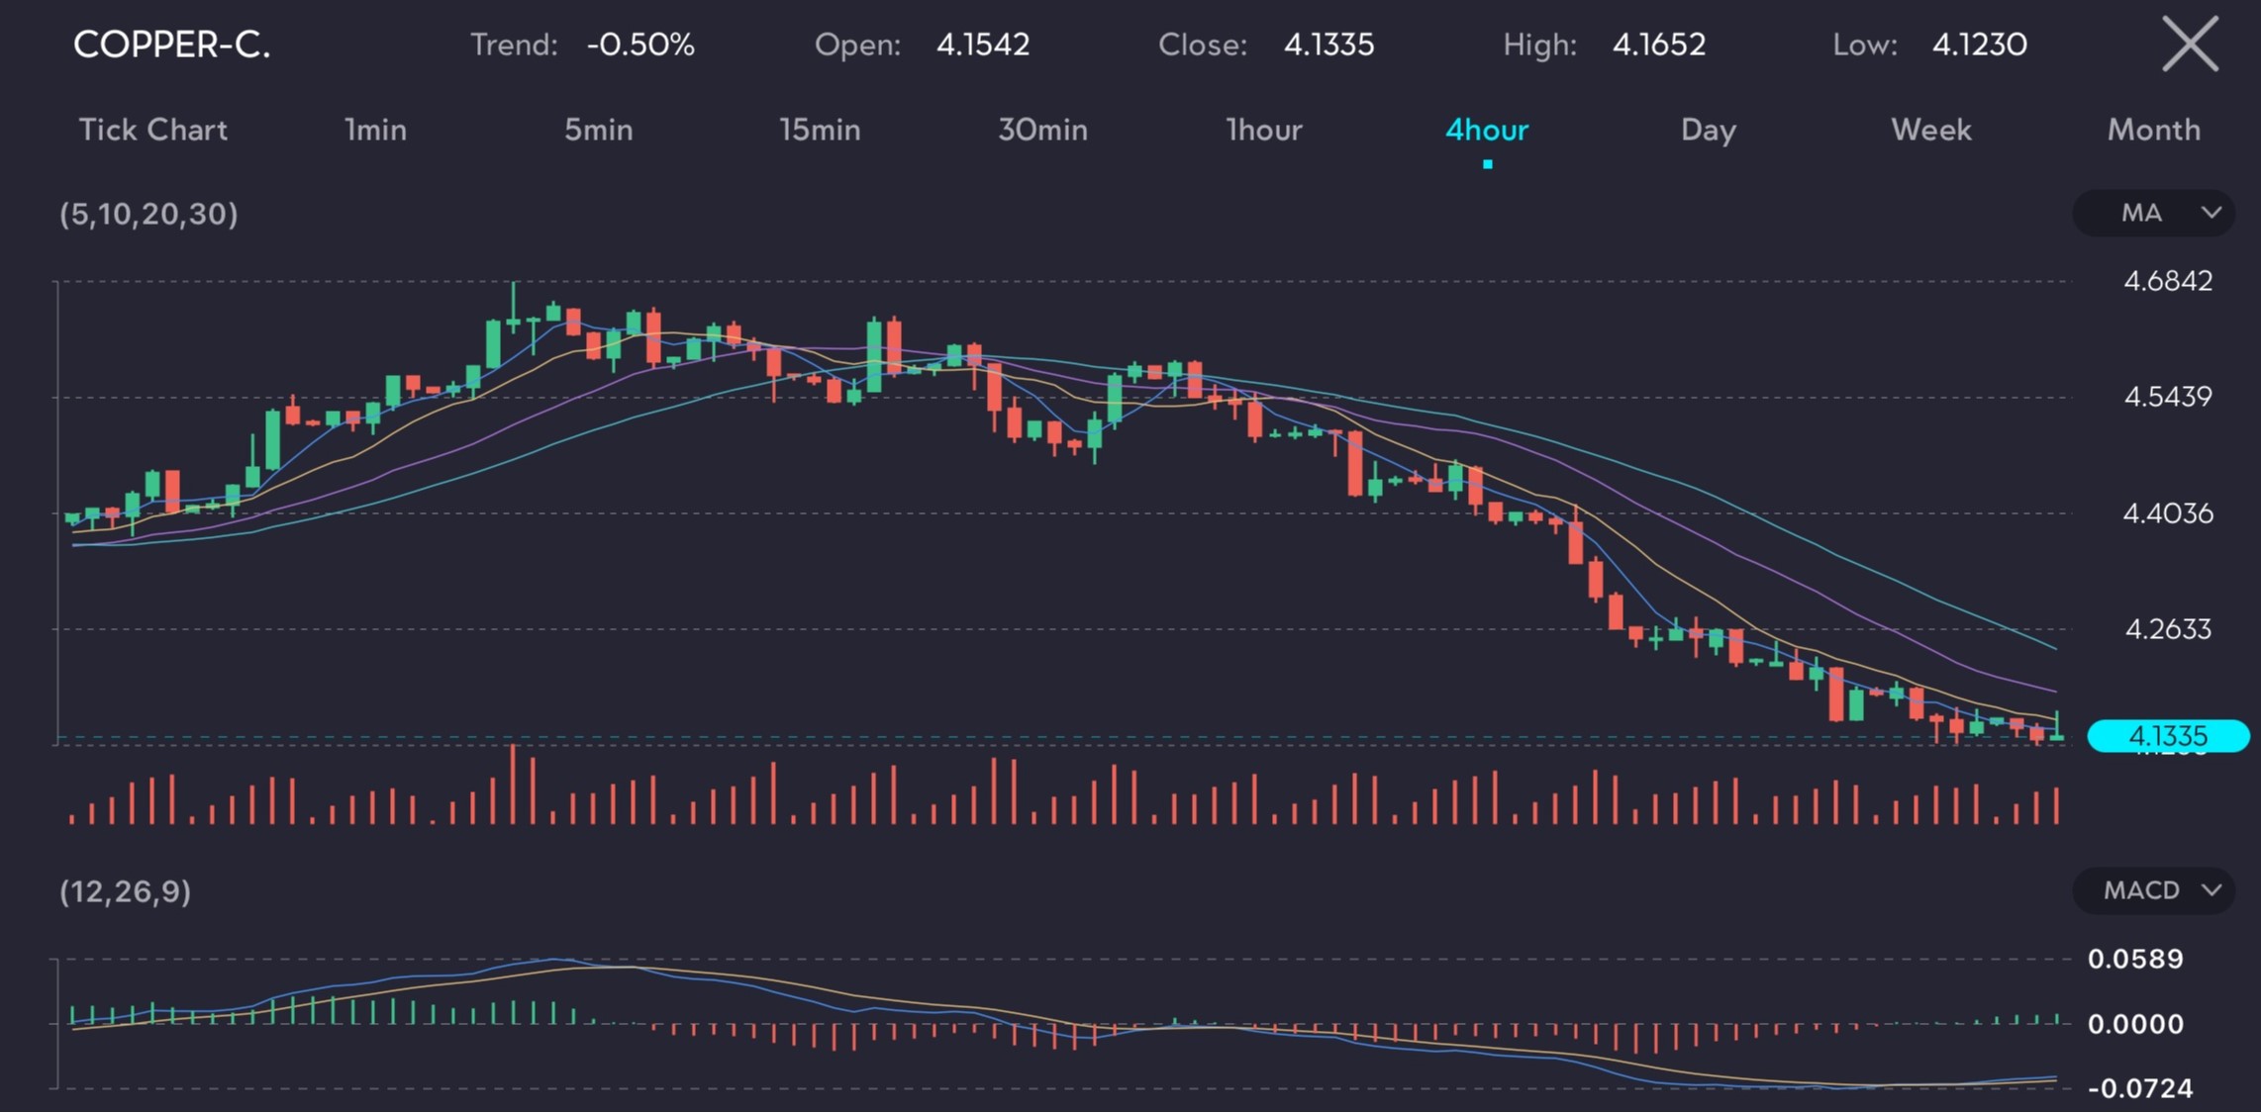Click the COPPER-C. symbol title
This screenshot has height=1113, width=2261.
171,45
